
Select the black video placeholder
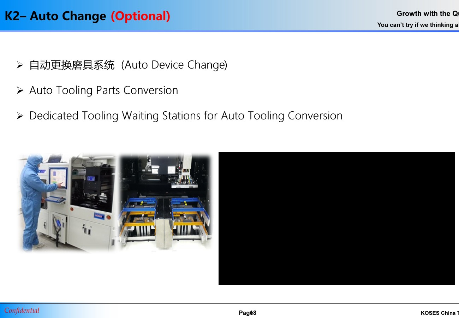(x=336, y=218)
